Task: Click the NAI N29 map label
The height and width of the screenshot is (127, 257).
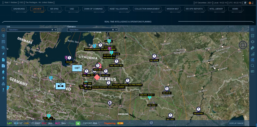Action: [x=69, y=62]
